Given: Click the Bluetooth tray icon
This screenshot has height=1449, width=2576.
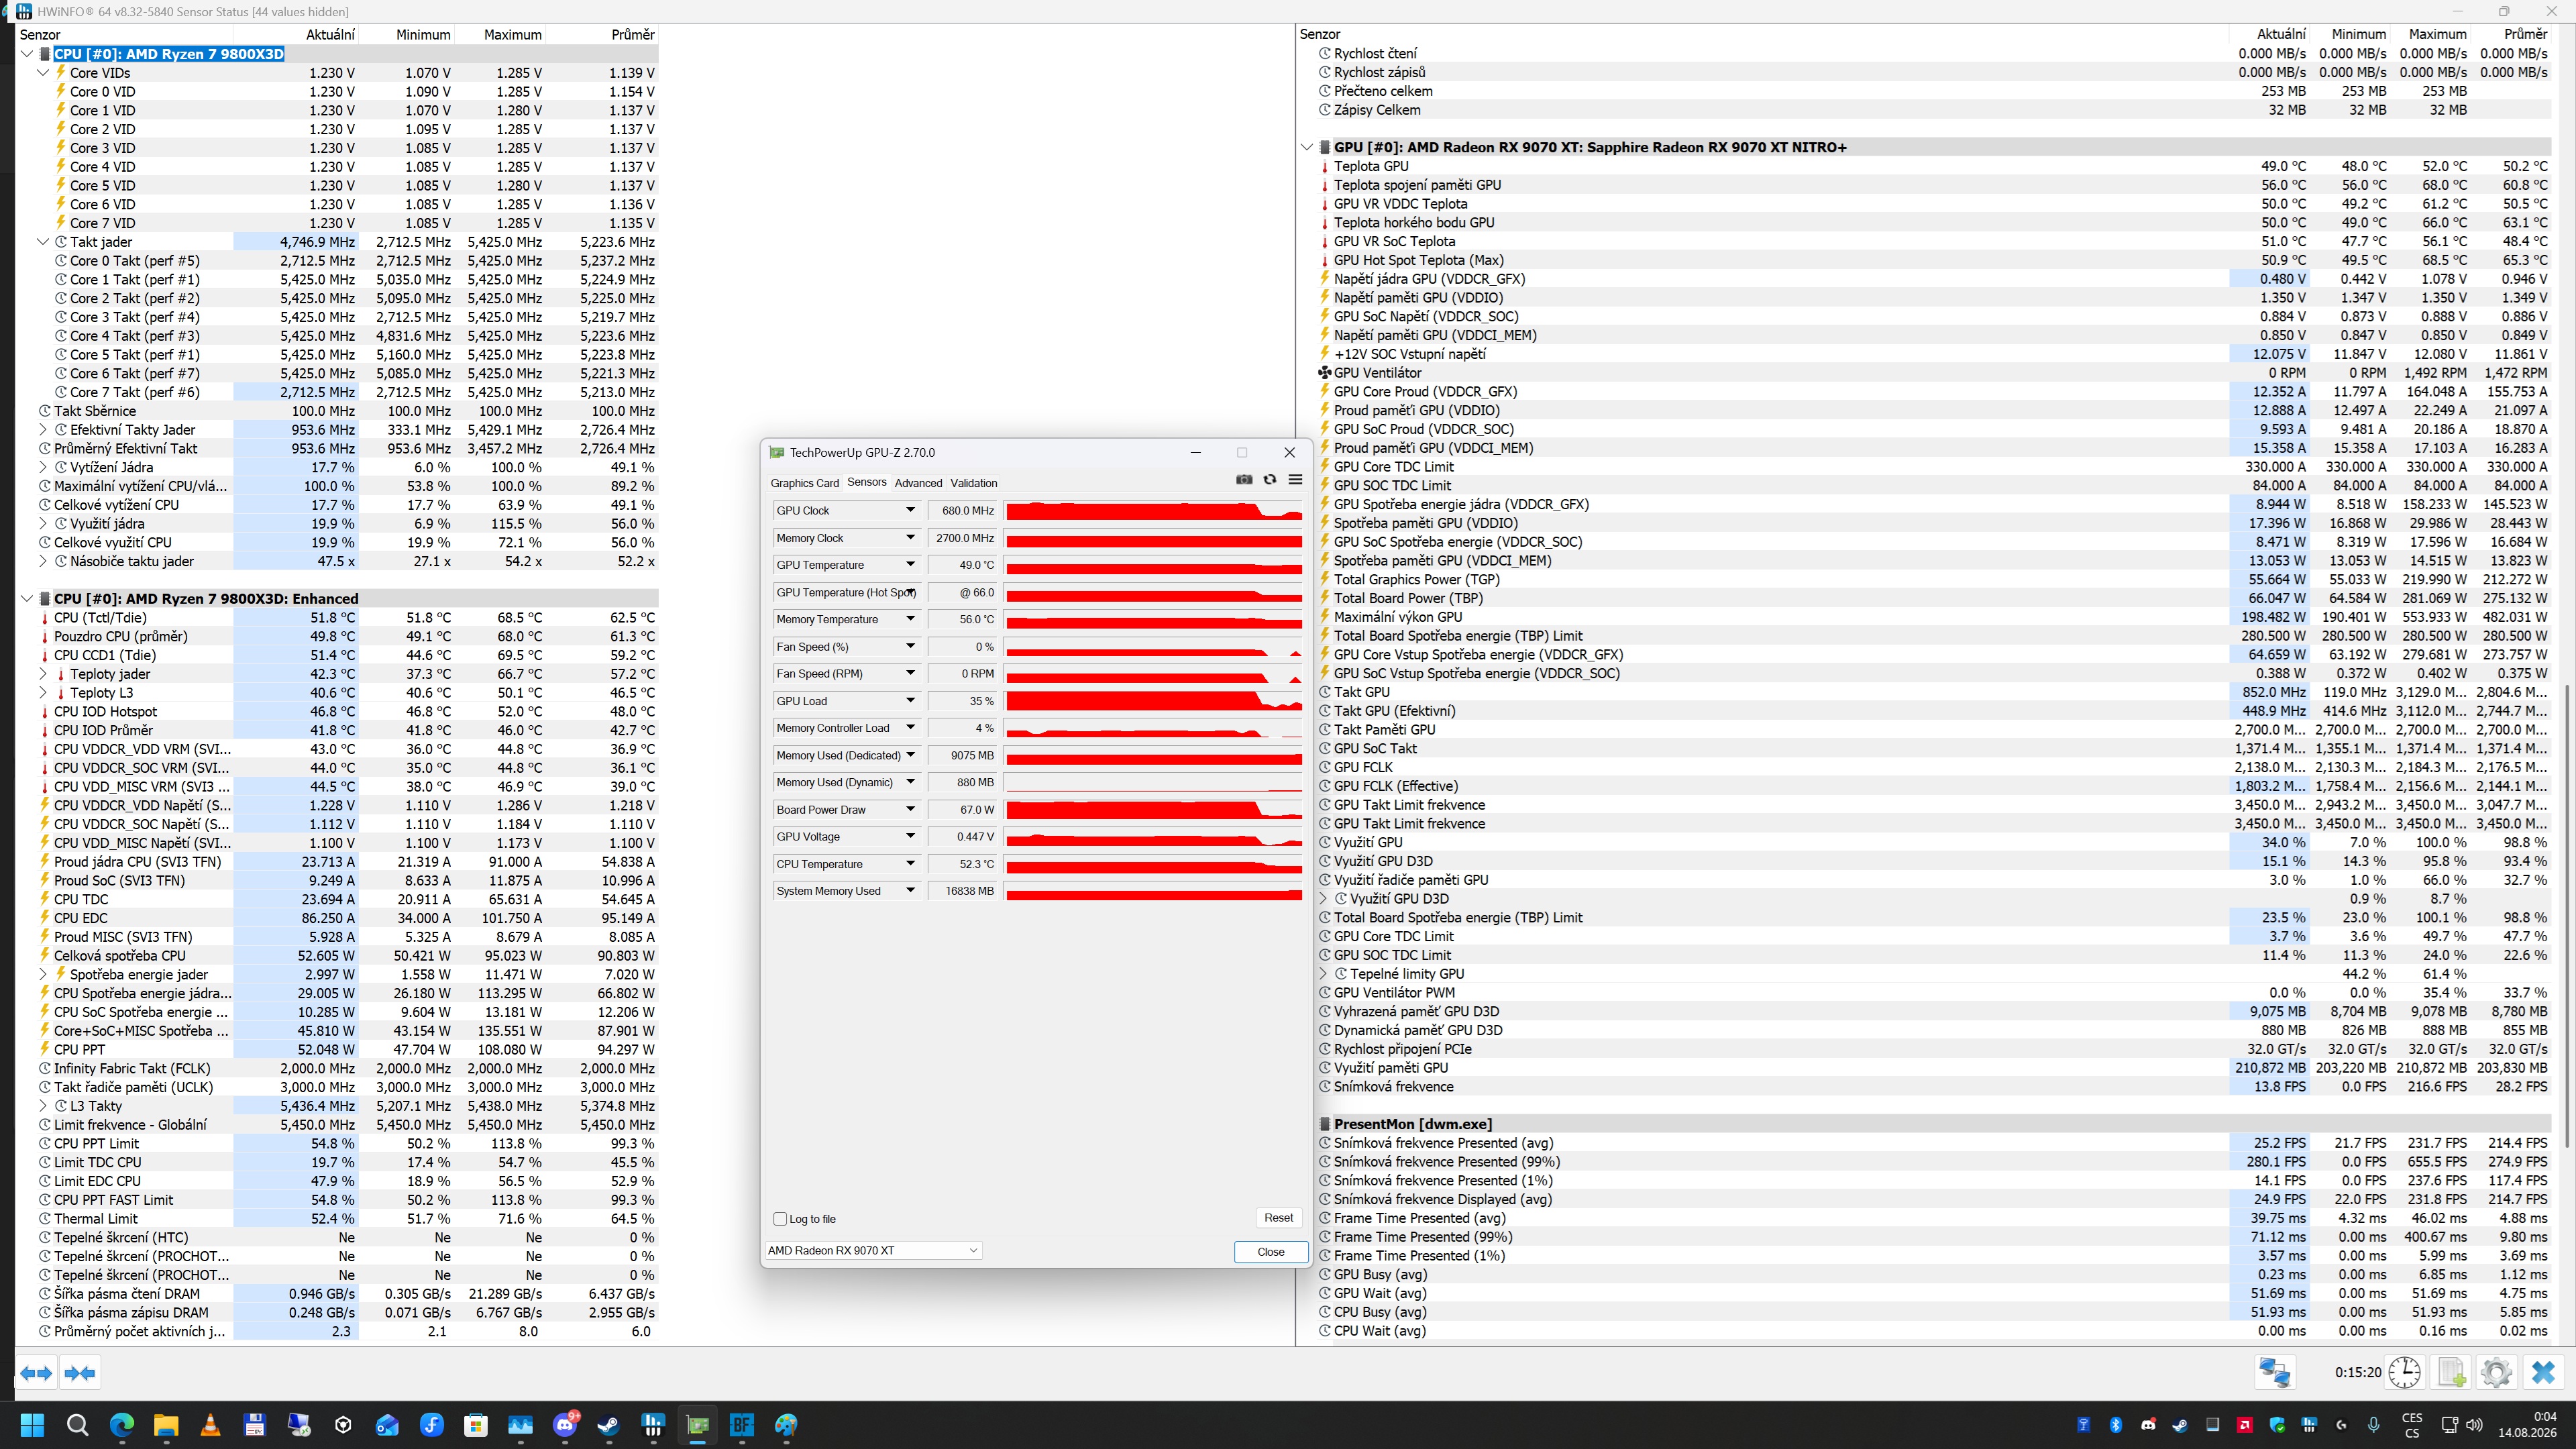Looking at the screenshot, I should (2116, 1425).
